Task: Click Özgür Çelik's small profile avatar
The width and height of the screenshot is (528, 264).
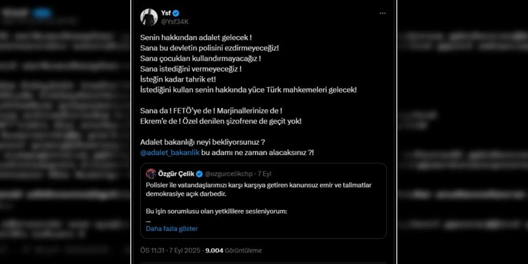Action: pos(151,174)
